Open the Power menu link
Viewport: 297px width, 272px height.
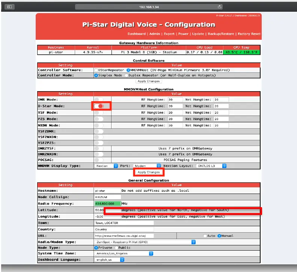[x=183, y=34]
